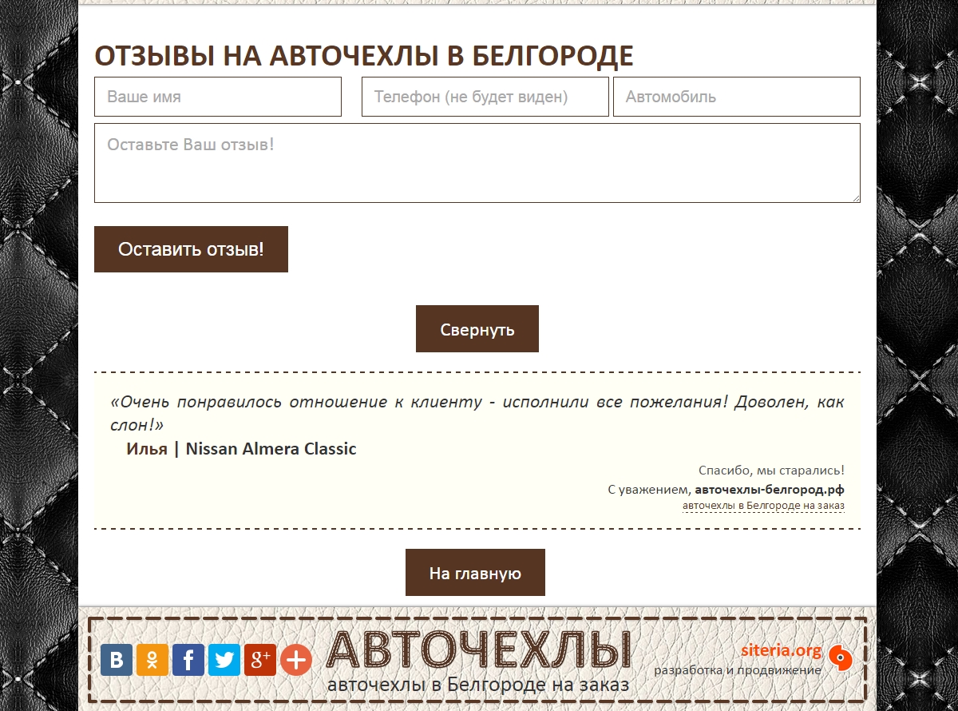Click the bold "авточехлы-белгород.рф" signature
Image resolution: width=958 pixels, height=711 pixels.
click(x=769, y=490)
